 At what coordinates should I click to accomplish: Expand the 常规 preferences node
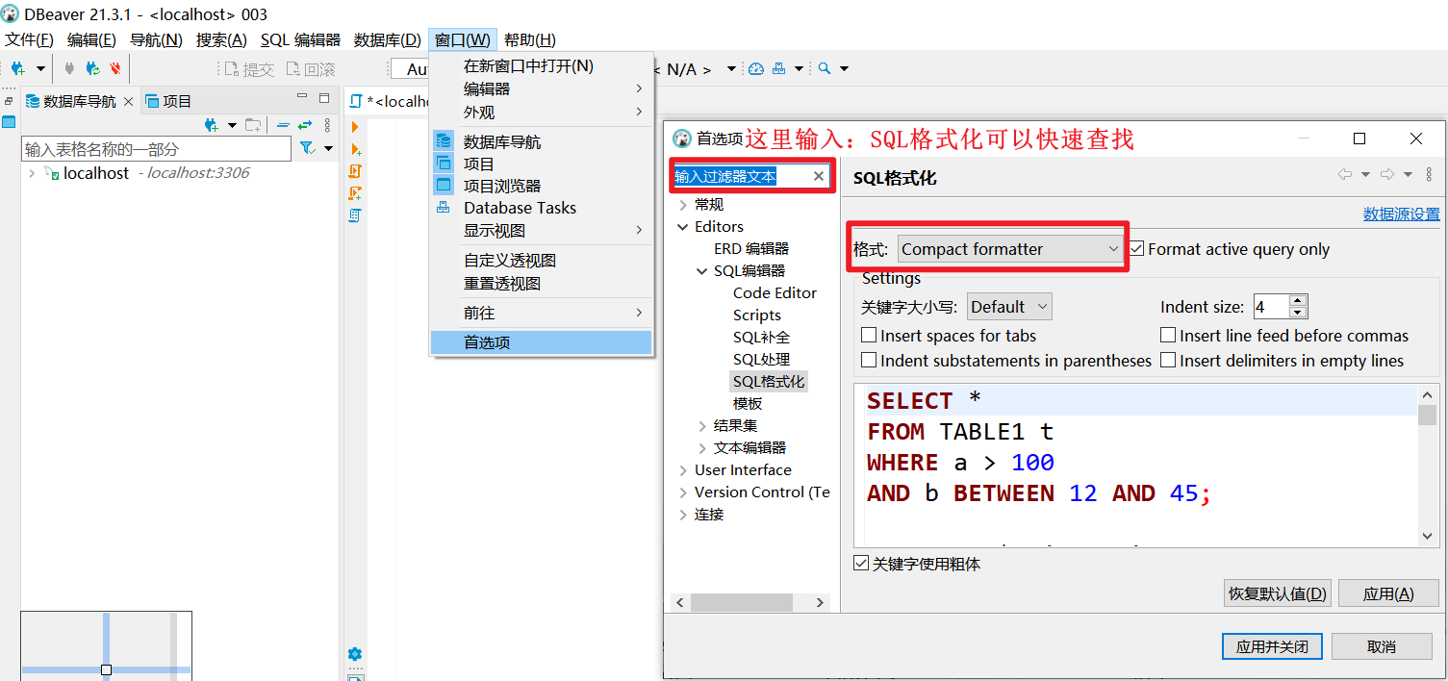(683, 205)
